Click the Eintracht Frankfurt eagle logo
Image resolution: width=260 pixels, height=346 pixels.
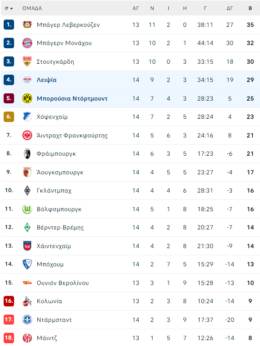[27, 135]
